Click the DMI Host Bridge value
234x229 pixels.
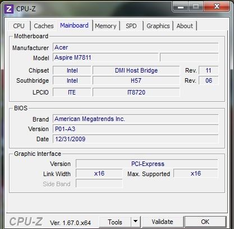(136, 70)
